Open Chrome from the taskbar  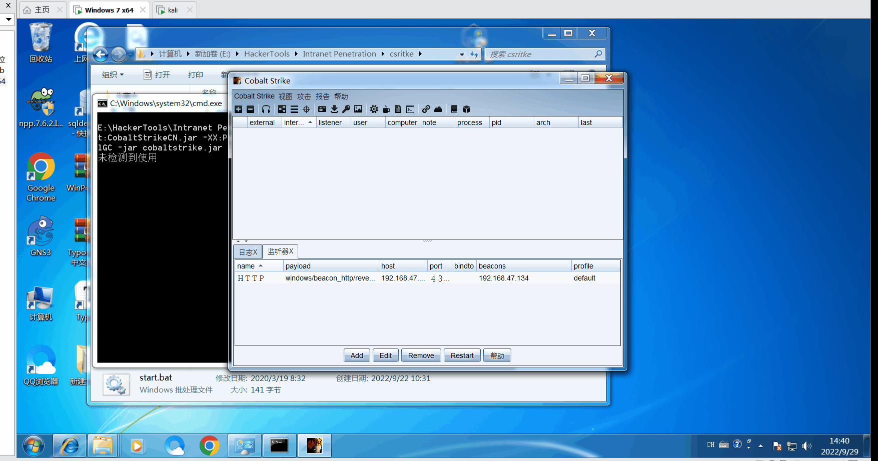point(210,445)
